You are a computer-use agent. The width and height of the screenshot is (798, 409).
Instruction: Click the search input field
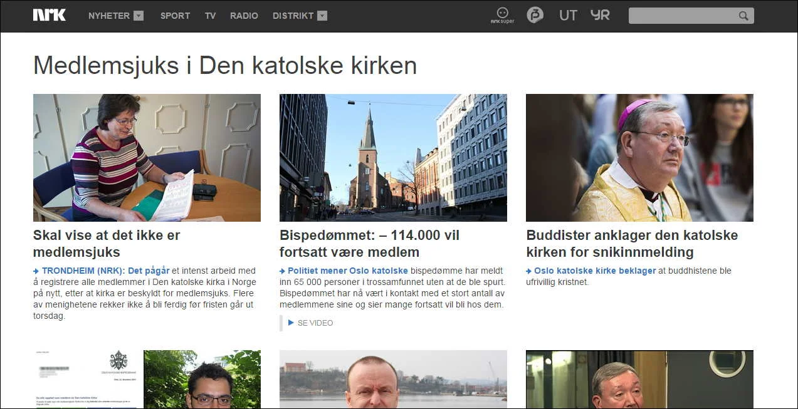[683, 16]
